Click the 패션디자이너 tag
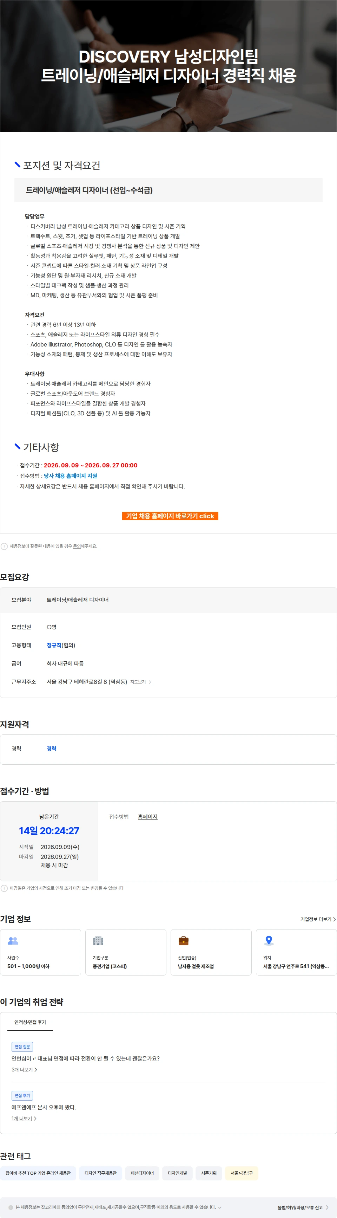This screenshot has height=1218, width=337. point(142,1173)
